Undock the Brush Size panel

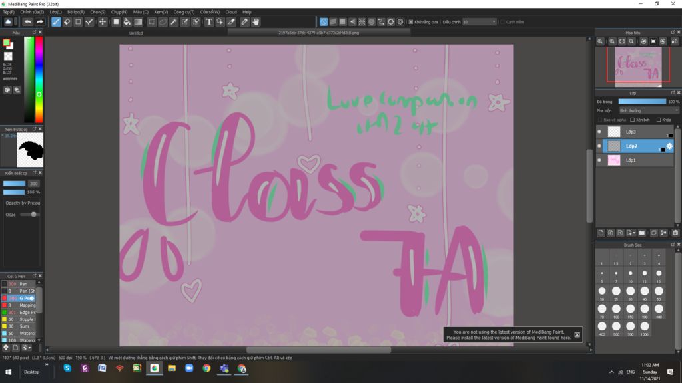[x=673, y=245]
